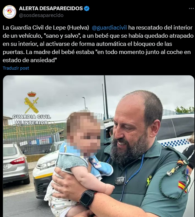Click the word Huelva in the post
The width and height of the screenshot is (195, 217).
(x=78, y=28)
